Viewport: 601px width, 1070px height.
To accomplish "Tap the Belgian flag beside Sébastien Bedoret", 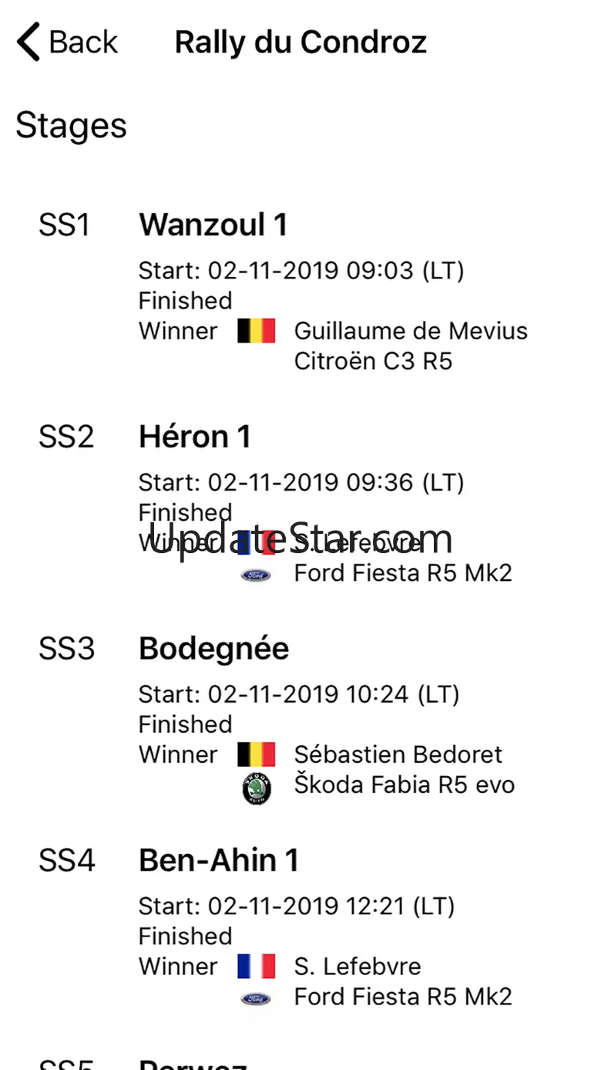I will point(256,754).
